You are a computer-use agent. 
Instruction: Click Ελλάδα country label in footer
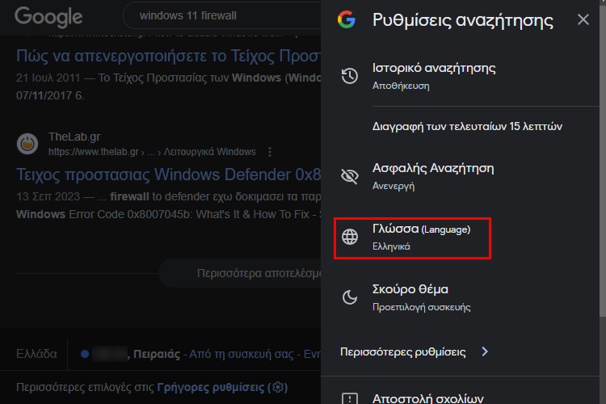(36, 354)
